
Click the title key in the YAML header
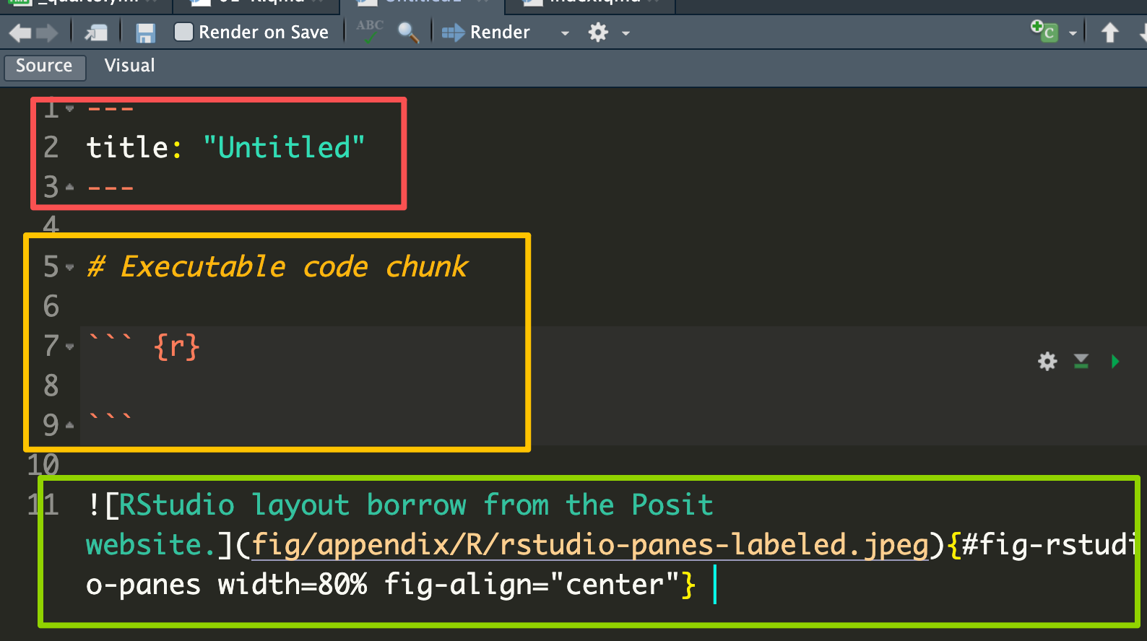pos(127,148)
